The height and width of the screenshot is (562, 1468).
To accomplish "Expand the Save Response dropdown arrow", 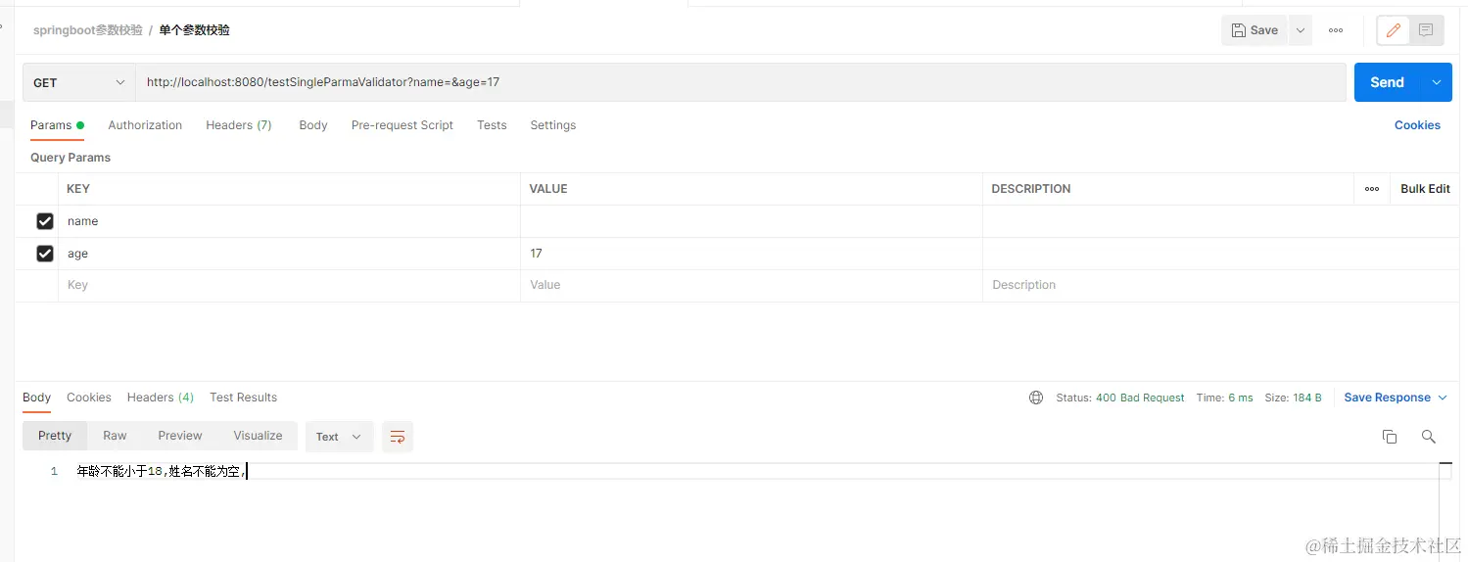I will [x=1442, y=398].
